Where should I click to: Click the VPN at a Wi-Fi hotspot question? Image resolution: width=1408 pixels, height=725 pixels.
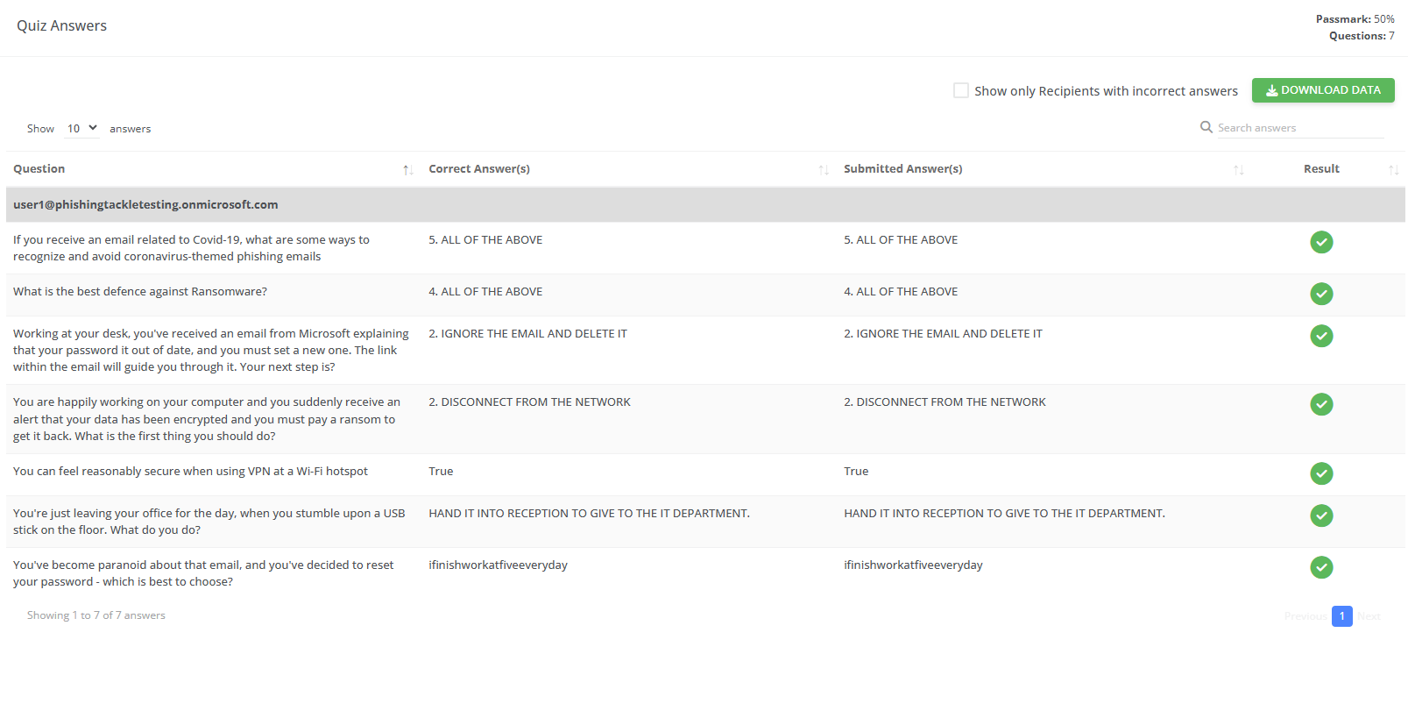[x=190, y=472]
